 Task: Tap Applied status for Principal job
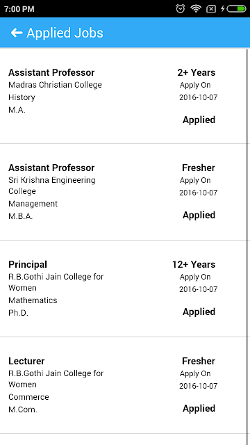tap(199, 312)
